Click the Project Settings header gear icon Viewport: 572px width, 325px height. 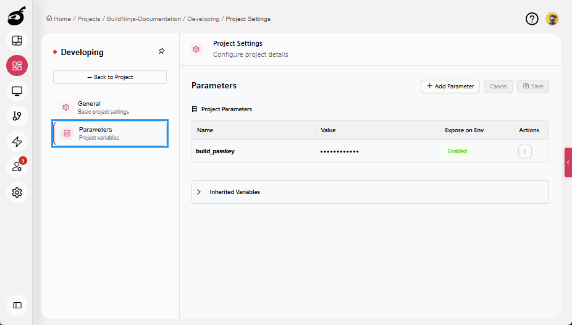click(196, 49)
